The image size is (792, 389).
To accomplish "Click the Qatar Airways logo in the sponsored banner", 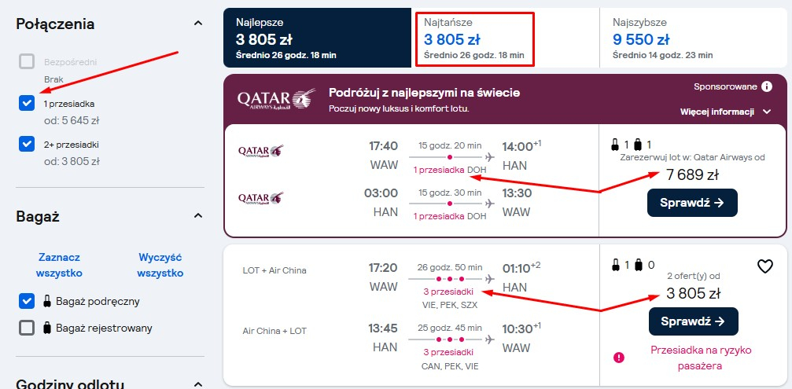I will click(276, 99).
